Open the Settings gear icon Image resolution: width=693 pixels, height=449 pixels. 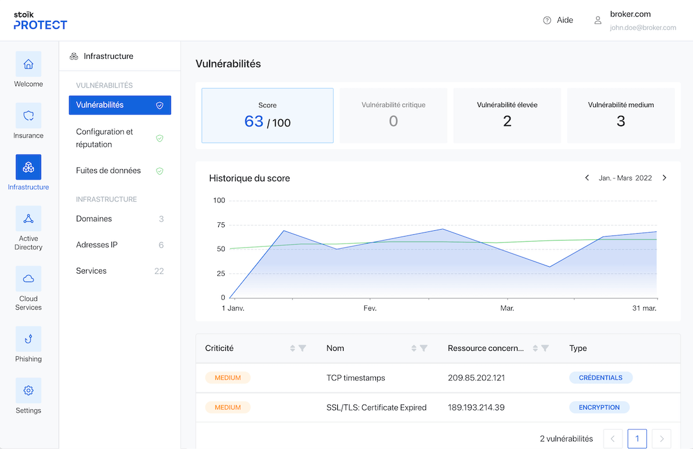click(x=28, y=391)
